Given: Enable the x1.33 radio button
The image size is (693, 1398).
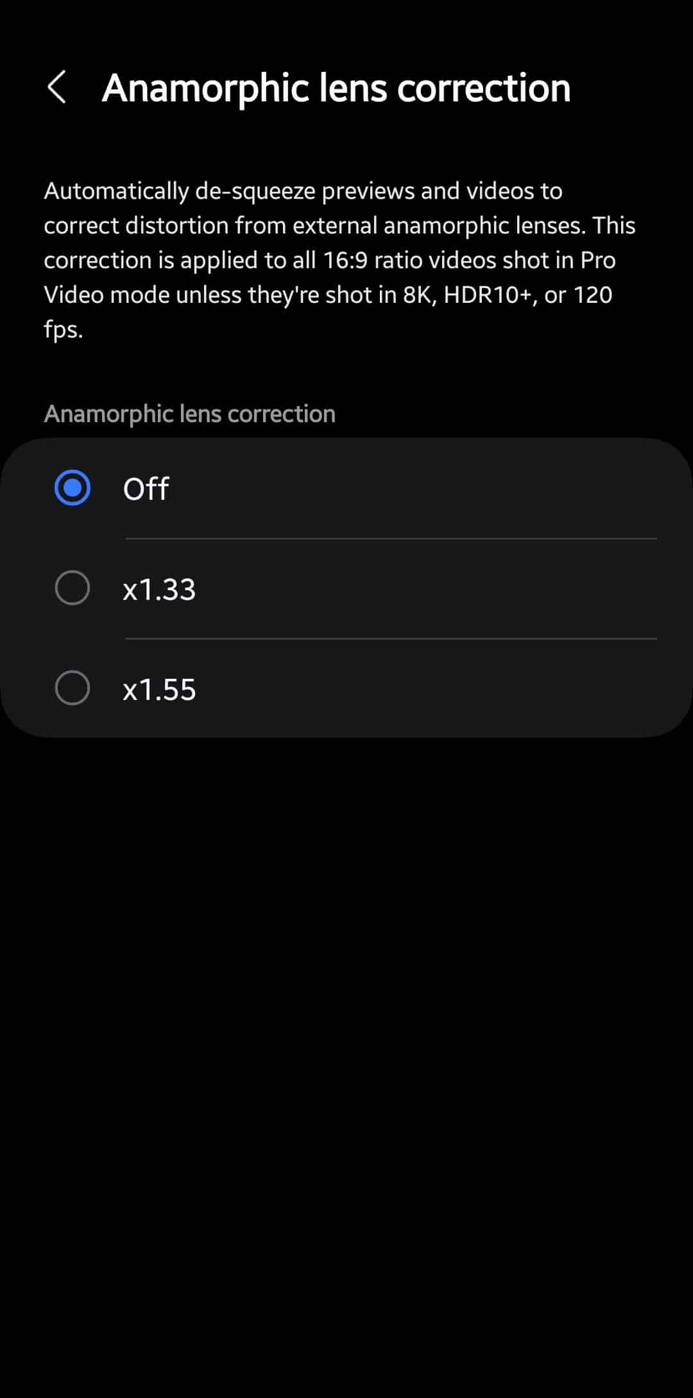Looking at the screenshot, I should tap(73, 588).
